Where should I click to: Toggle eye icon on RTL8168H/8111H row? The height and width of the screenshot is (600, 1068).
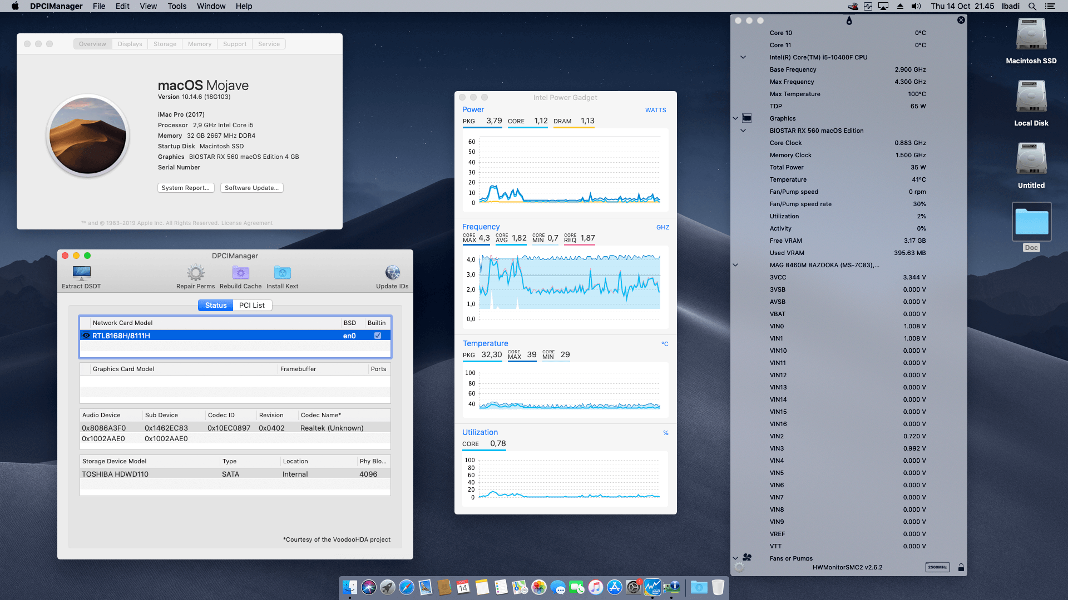pyautogui.click(x=86, y=336)
